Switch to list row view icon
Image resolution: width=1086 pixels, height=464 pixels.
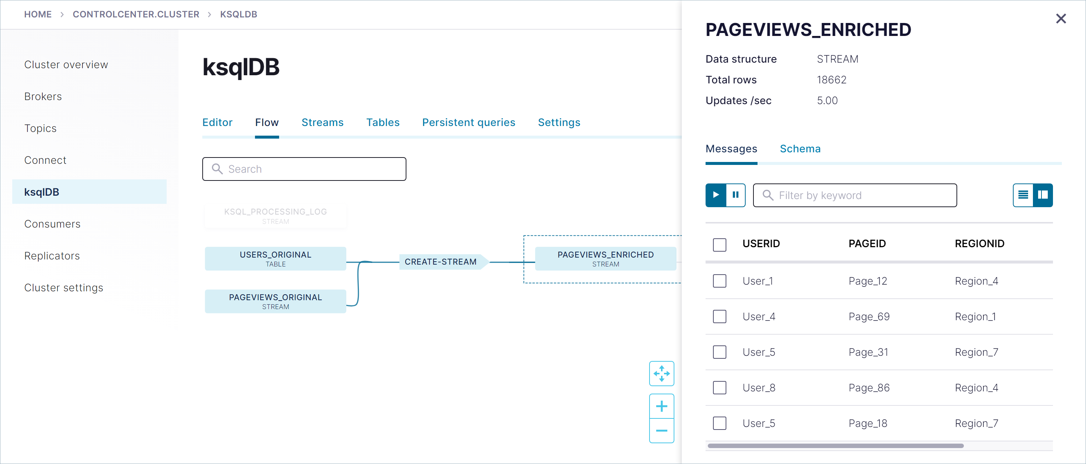(1023, 195)
